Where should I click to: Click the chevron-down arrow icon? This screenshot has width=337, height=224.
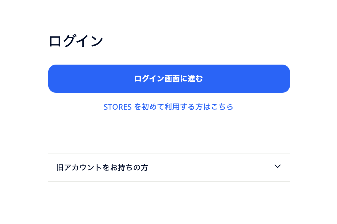(x=277, y=167)
